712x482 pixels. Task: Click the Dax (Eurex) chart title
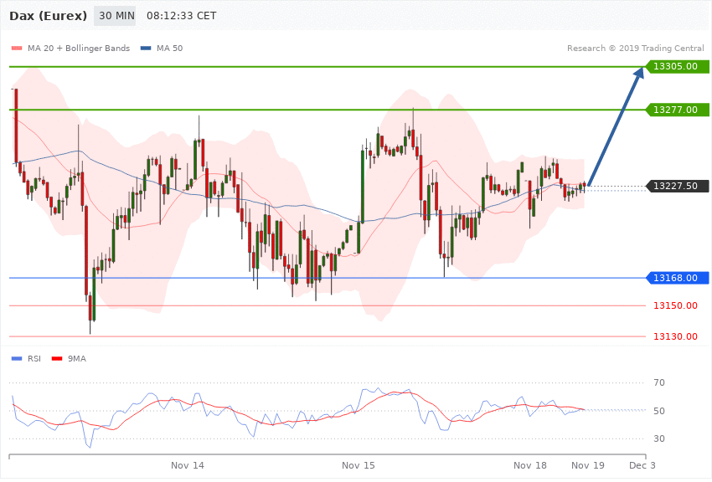pos(48,16)
